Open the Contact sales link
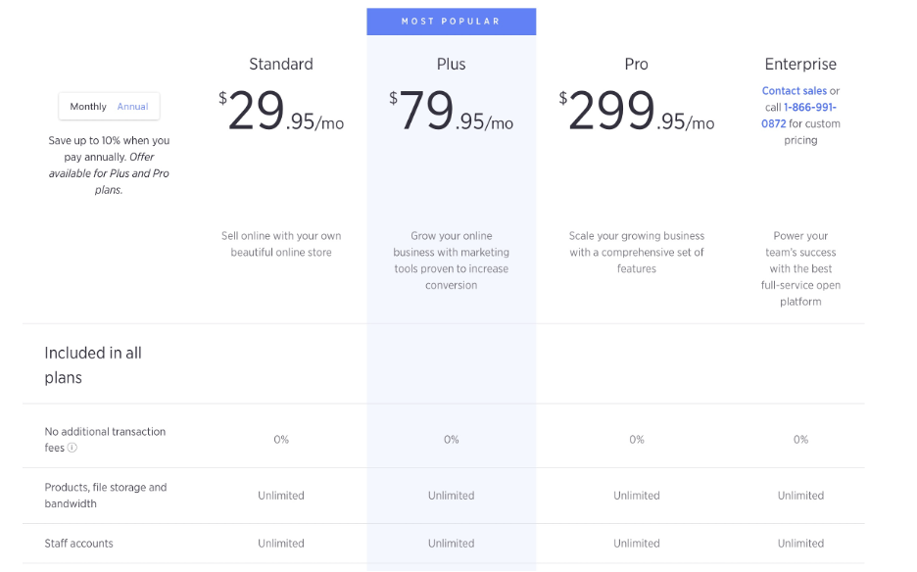The image size is (917, 572). (794, 91)
